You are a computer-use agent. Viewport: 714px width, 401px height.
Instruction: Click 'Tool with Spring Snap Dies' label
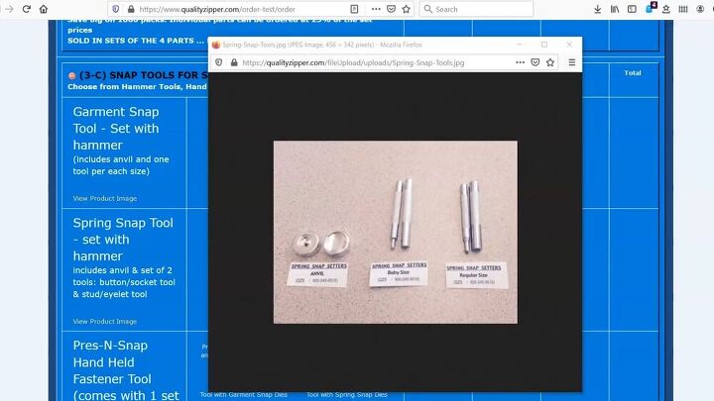point(347,395)
